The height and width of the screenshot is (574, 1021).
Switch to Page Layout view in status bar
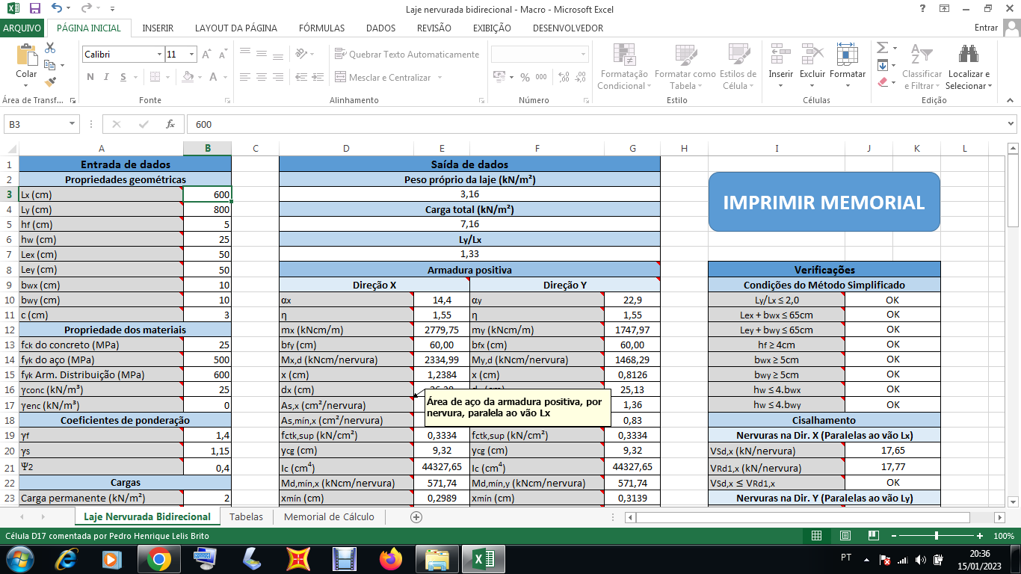pyautogui.click(x=845, y=536)
